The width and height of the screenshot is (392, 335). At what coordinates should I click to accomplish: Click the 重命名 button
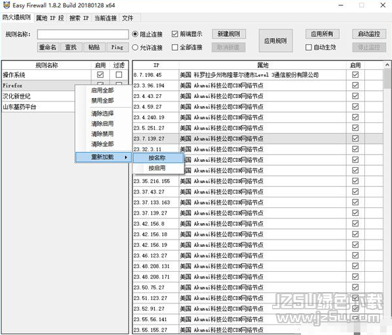pos(48,47)
